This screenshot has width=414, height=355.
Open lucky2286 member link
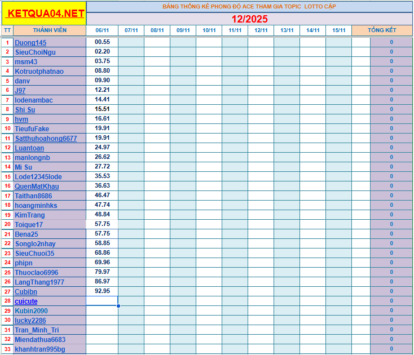tap(30, 321)
